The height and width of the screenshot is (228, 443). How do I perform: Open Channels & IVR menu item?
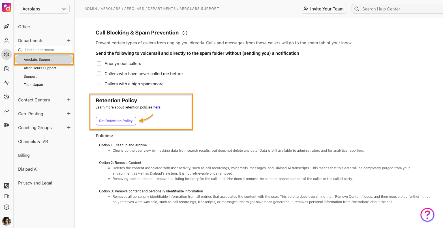[x=33, y=142]
